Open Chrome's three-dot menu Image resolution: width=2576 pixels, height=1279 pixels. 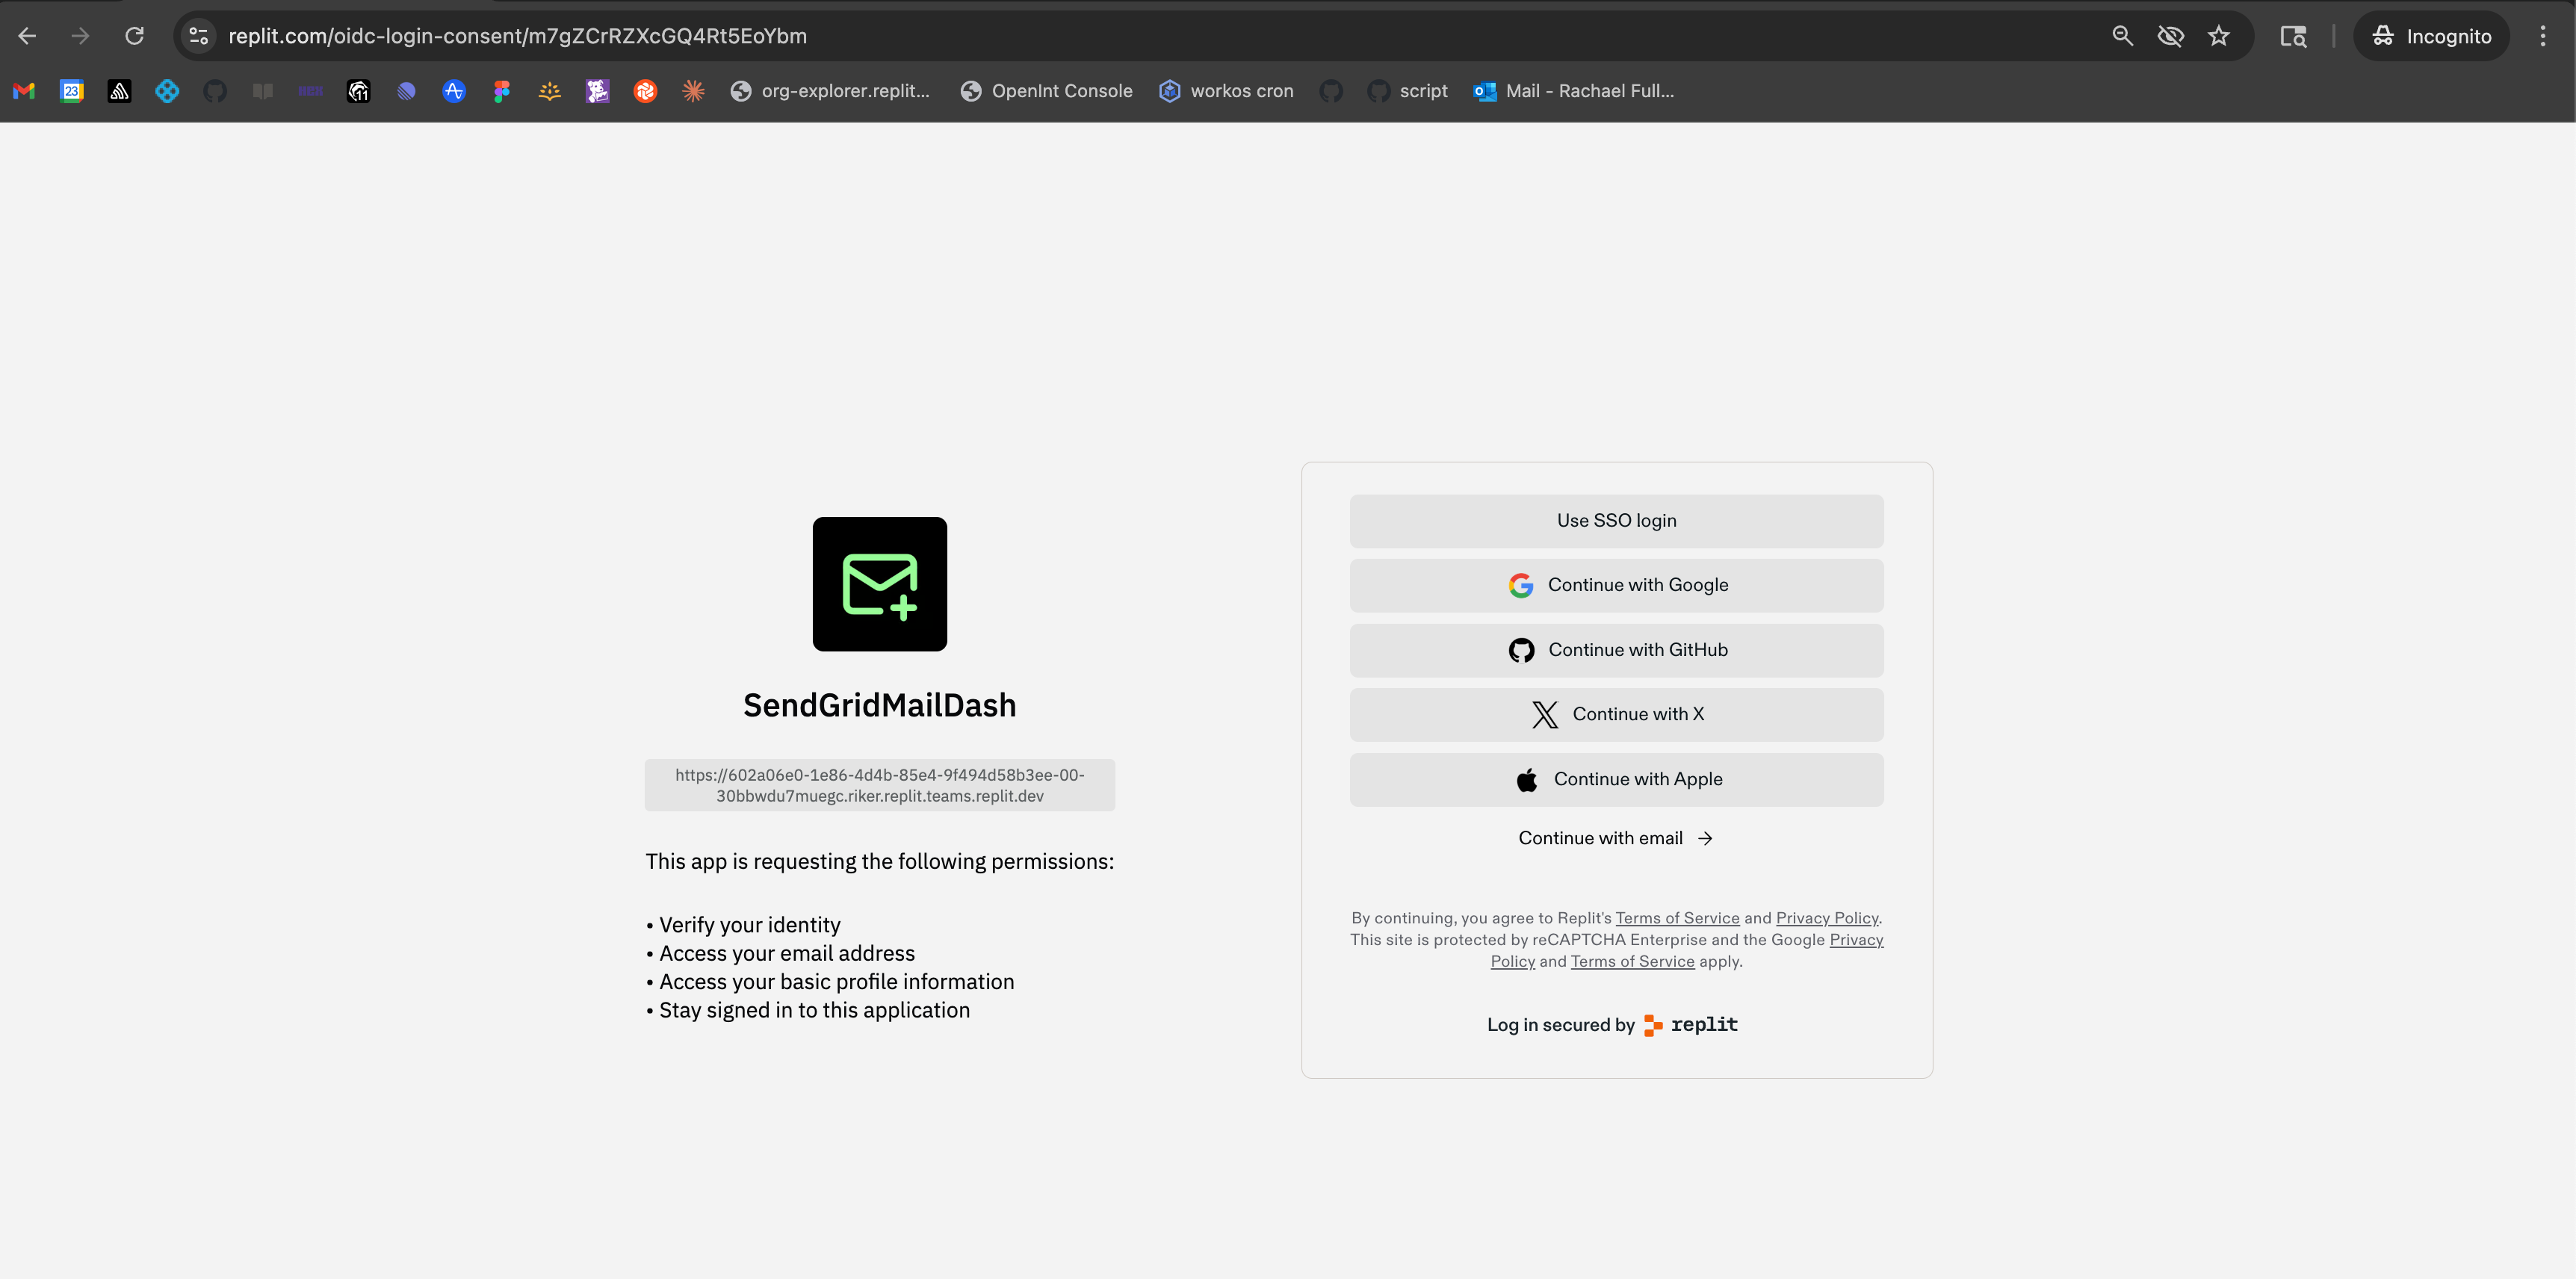[2542, 36]
